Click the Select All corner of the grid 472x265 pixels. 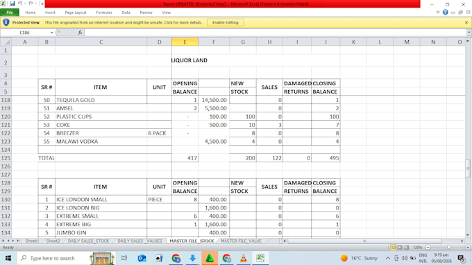tap(6, 42)
